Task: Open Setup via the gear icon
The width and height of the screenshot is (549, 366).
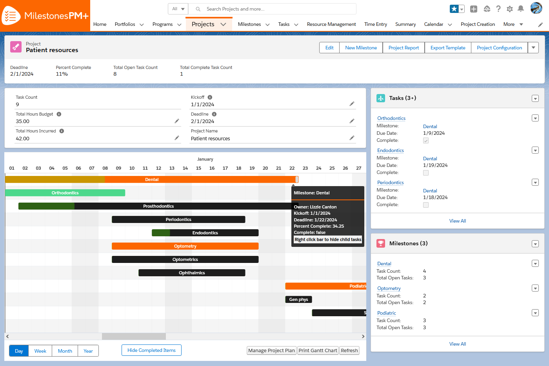Action: pyautogui.click(x=509, y=9)
